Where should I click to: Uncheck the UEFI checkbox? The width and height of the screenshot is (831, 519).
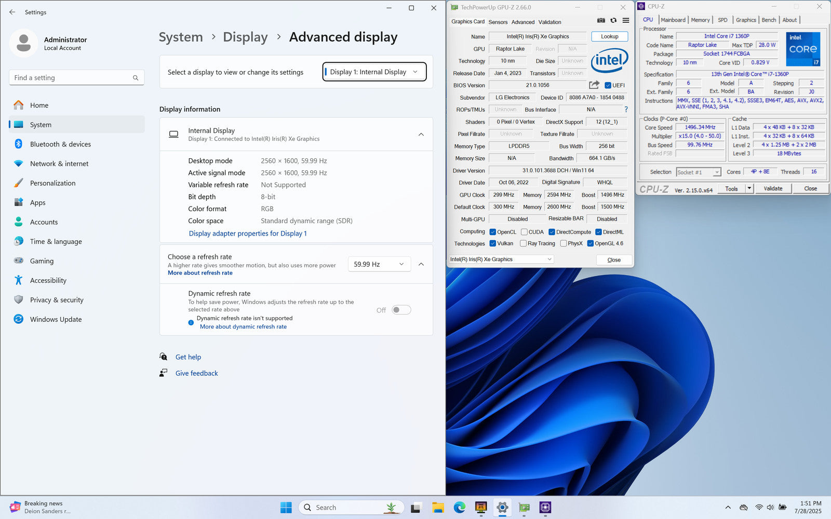point(608,86)
